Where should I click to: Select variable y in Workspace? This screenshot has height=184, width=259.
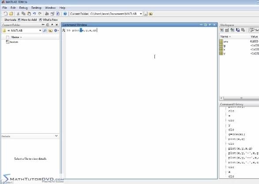pyautogui.click(x=222, y=53)
